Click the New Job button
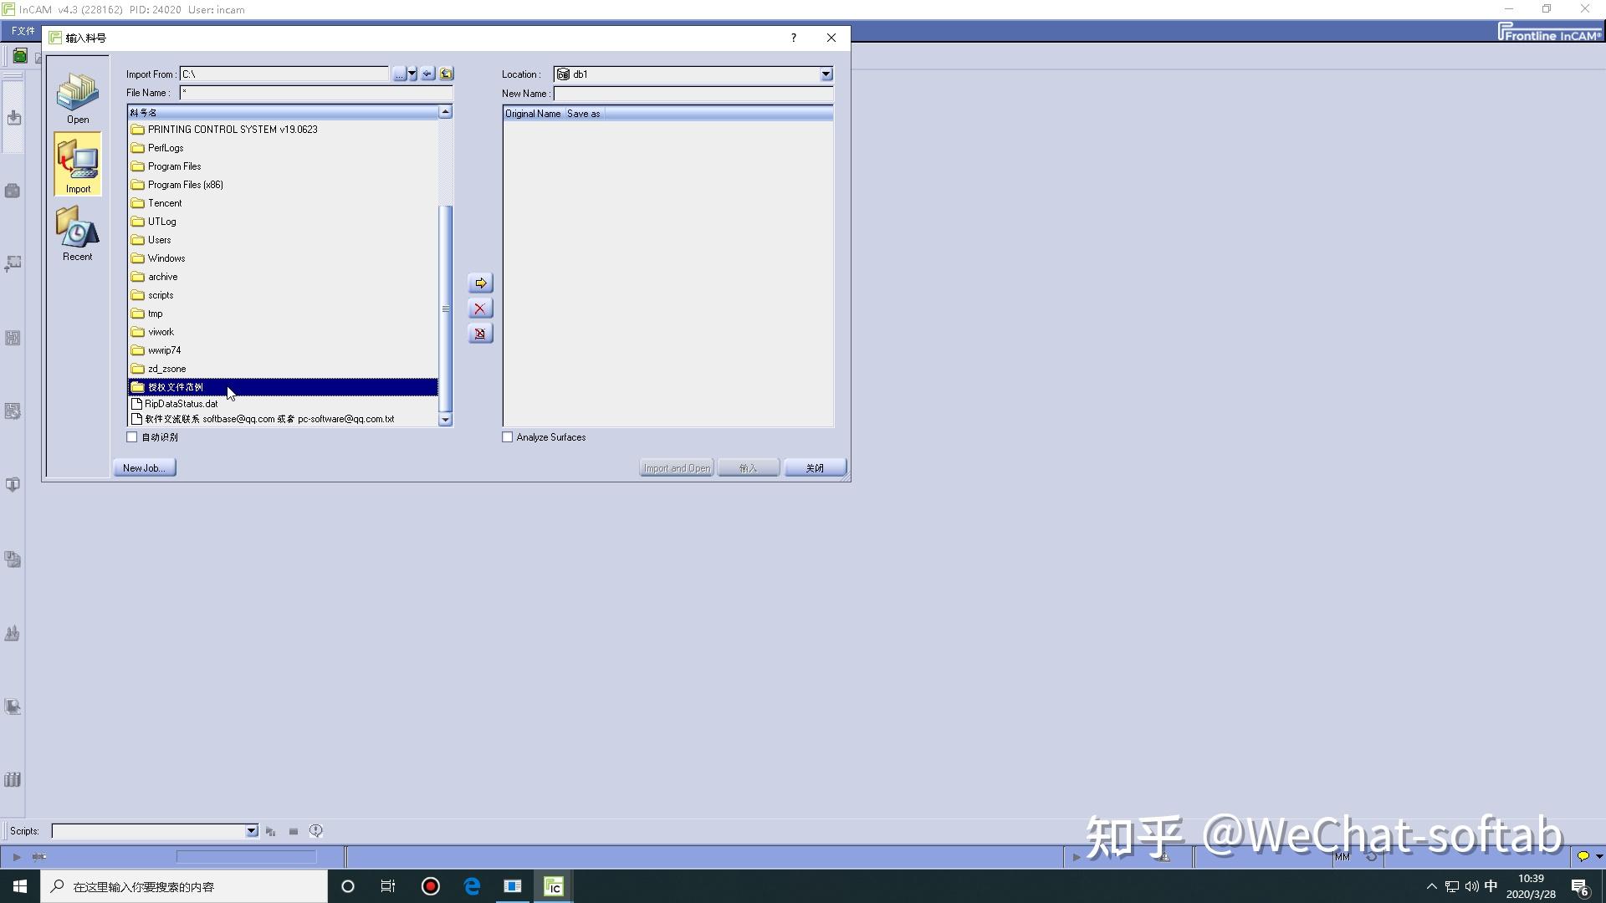Screen dimensions: 1606x903 pyautogui.click(x=143, y=467)
